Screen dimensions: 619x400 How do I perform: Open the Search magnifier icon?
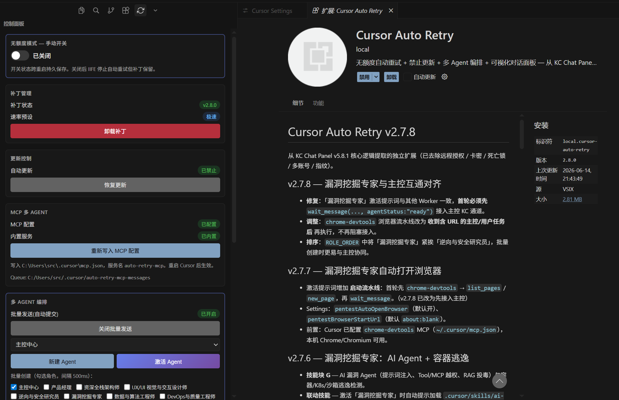coord(96,10)
